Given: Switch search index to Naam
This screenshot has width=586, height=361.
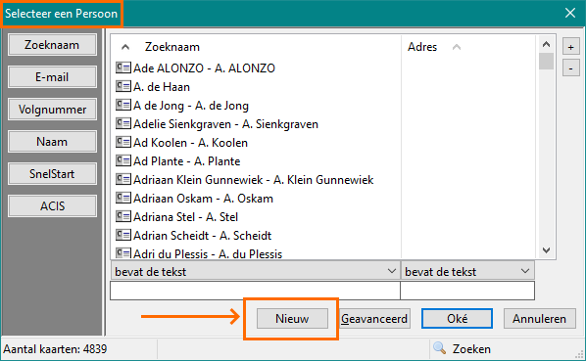Looking at the screenshot, I should pyautogui.click(x=52, y=142).
